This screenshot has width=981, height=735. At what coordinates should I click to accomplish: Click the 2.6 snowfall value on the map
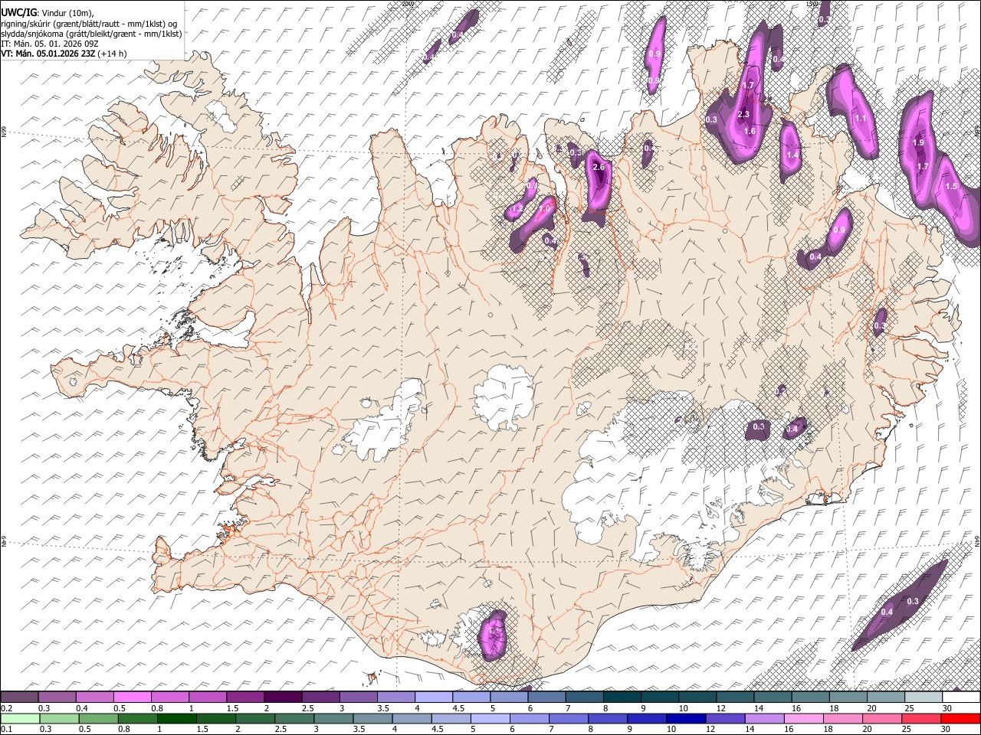tap(599, 167)
